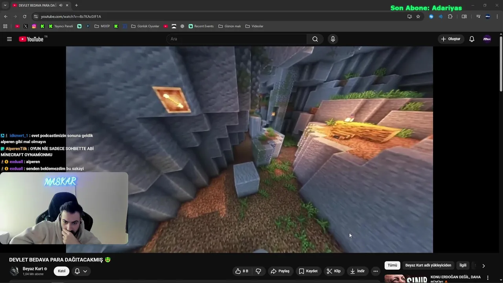Viewport: 503px width, 283px height.
Task: Open the suggested video thumbnail
Action: click(x=406, y=279)
